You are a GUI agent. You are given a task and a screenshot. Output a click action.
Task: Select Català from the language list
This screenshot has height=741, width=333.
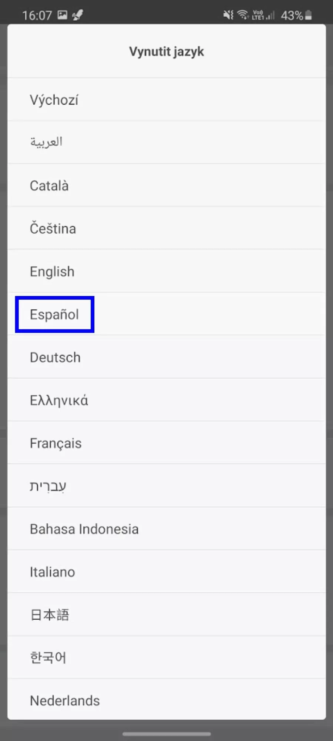click(x=166, y=185)
